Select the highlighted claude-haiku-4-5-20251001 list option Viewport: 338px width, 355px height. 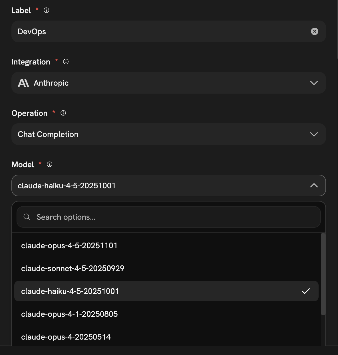point(70,291)
